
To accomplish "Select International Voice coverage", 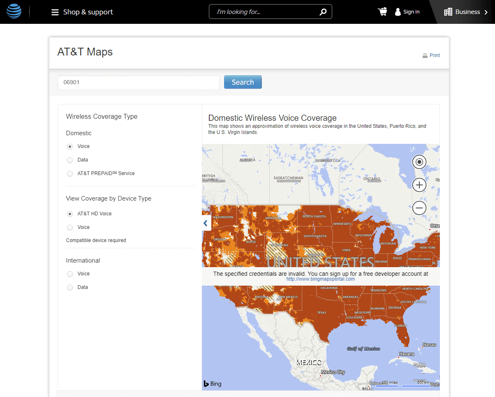I will pyautogui.click(x=70, y=274).
